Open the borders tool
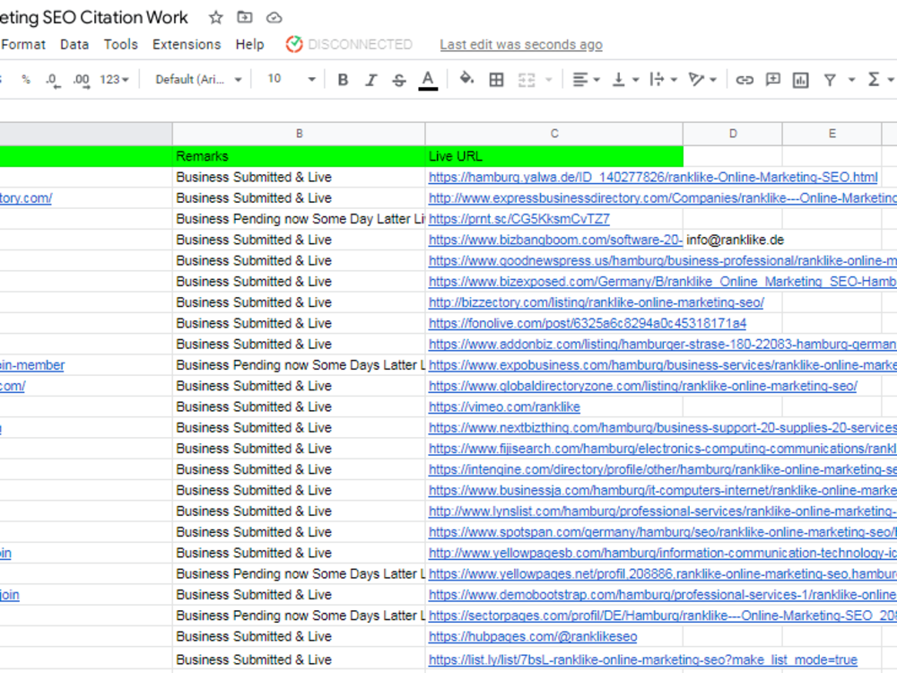This screenshot has width=897, height=673. [x=497, y=80]
